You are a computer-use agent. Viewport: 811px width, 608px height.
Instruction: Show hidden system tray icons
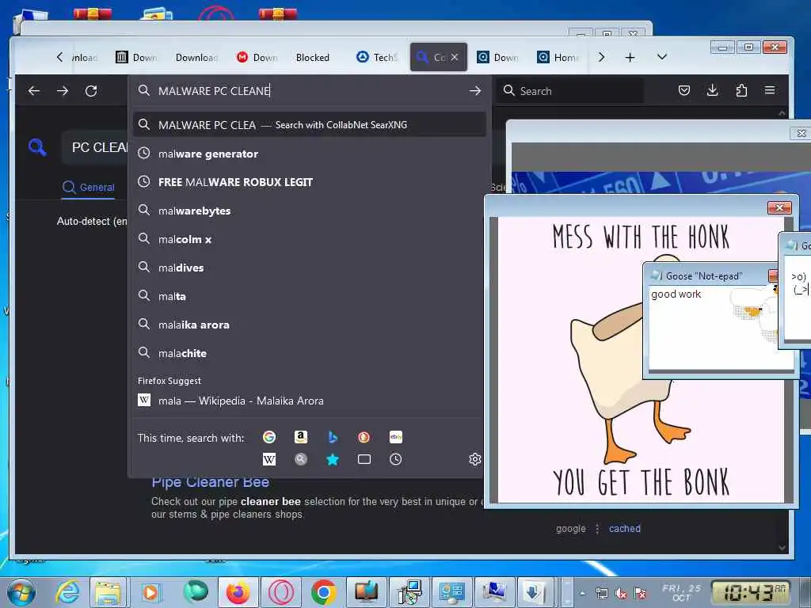tap(582, 593)
